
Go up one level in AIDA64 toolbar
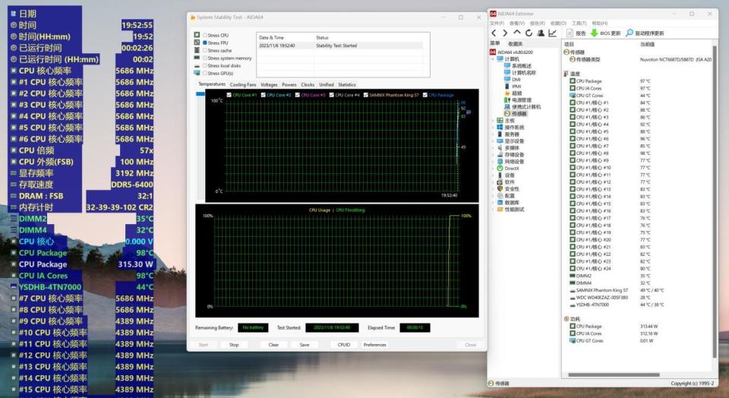click(517, 33)
